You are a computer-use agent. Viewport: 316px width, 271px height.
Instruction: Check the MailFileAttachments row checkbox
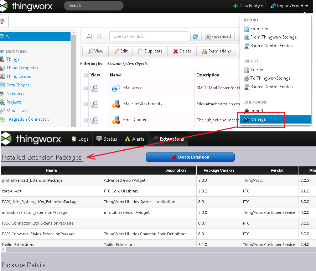(86, 104)
